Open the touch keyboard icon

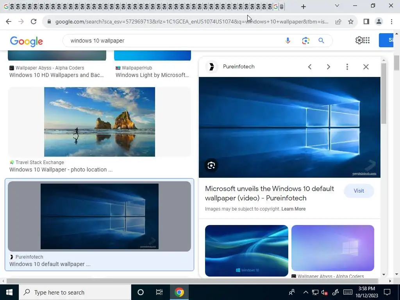click(348, 292)
